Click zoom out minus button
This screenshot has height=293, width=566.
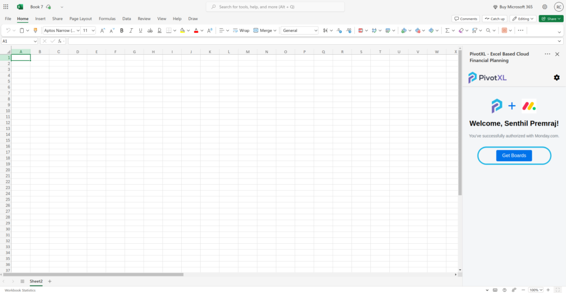pos(523,290)
